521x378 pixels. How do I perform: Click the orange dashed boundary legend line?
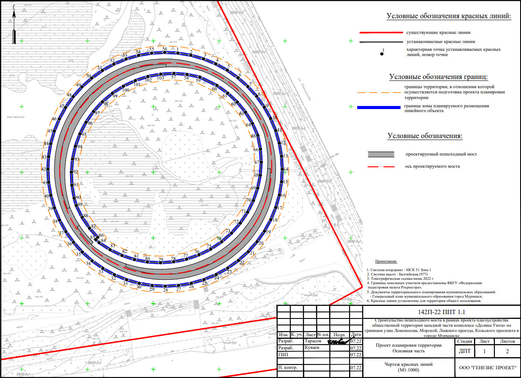[378, 93]
